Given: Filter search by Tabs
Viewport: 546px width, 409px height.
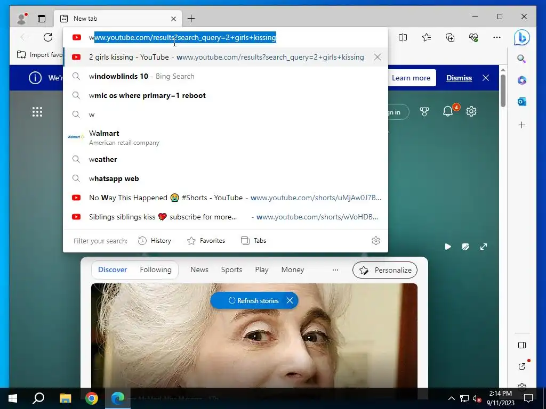Looking at the screenshot, I should pos(253,241).
